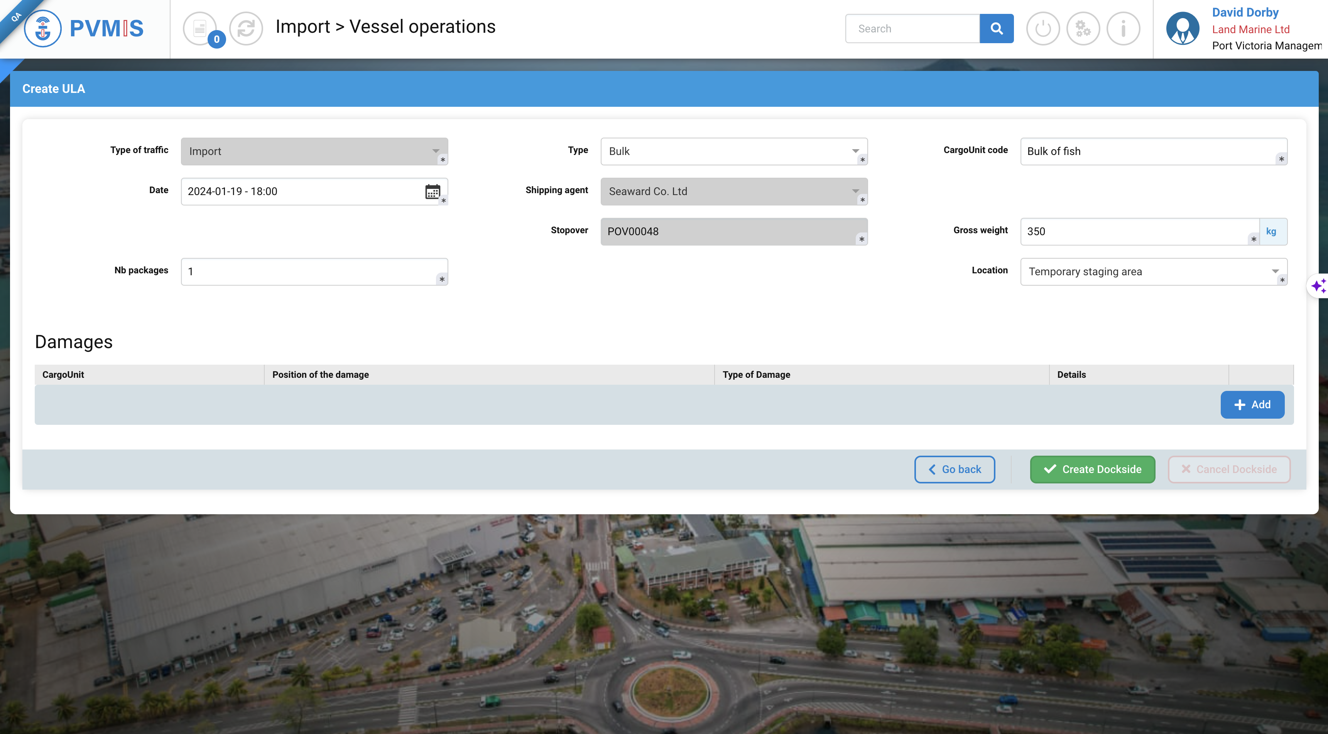Click the user avatar icon
The width and height of the screenshot is (1328, 734).
pyautogui.click(x=1183, y=28)
